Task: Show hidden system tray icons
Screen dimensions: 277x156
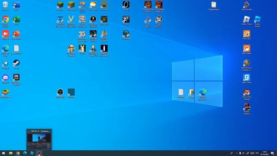Action: pos(237,153)
